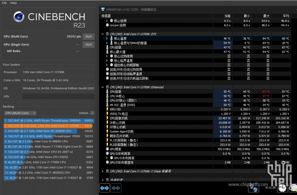This screenshot has width=297, height=195.
Task: Click the HWiNFO64 title bar app icon
Action: click(103, 9)
